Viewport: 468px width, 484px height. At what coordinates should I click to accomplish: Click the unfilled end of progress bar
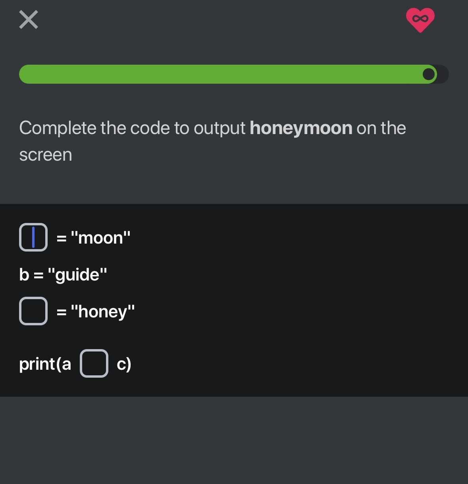[x=441, y=74]
